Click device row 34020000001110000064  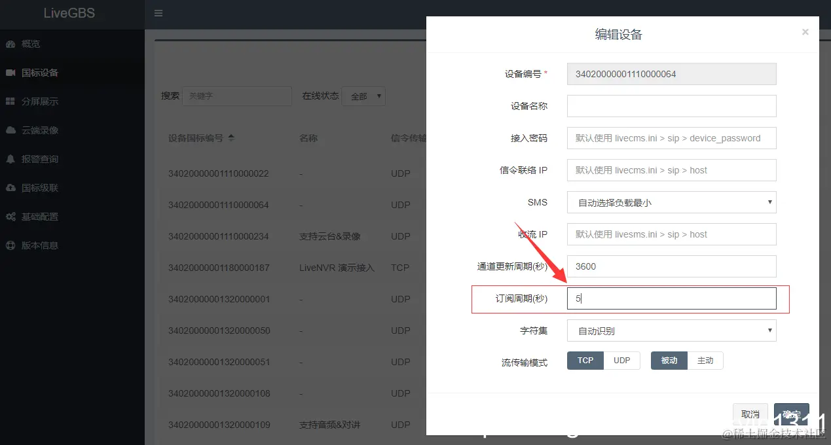pyautogui.click(x=219, y=205)
